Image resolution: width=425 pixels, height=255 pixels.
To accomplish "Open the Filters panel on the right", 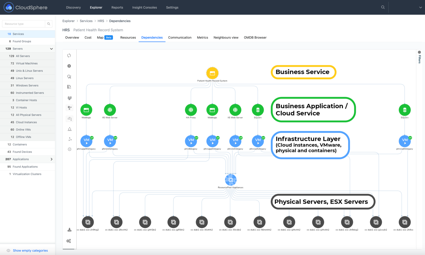I will click(x=419, y=58).
